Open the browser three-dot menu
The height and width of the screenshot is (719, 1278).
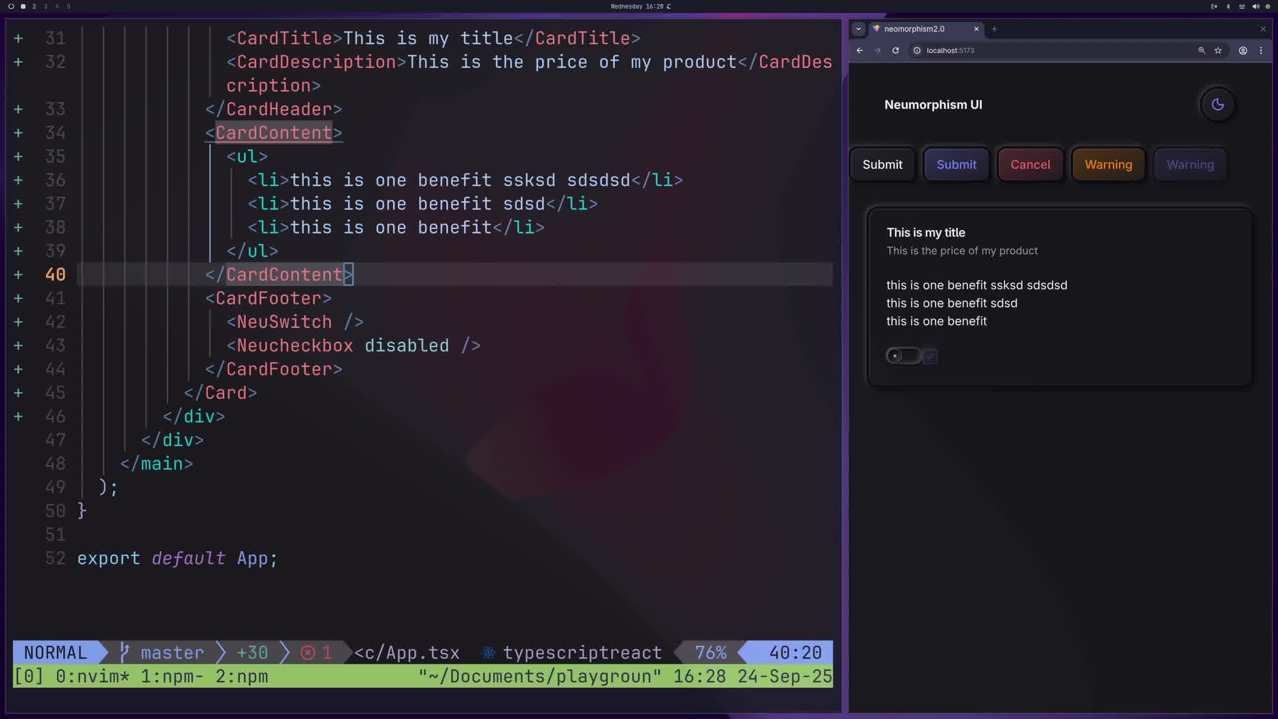(1261, 50)
